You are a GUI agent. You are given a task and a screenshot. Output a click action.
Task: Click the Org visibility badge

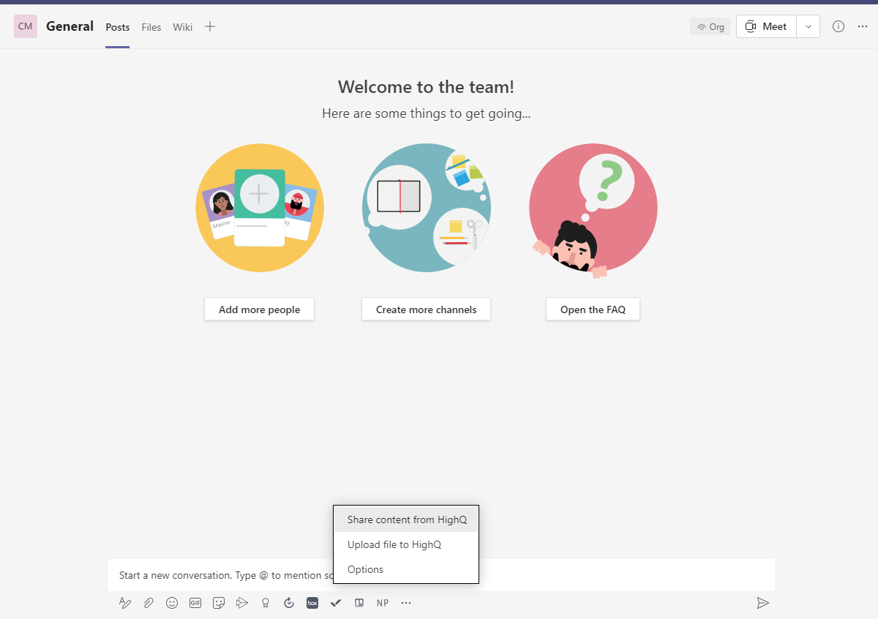[710, 26]
